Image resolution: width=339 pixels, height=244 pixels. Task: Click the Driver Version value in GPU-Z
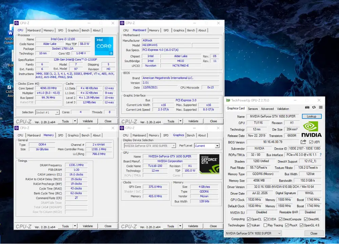point(284,187)
